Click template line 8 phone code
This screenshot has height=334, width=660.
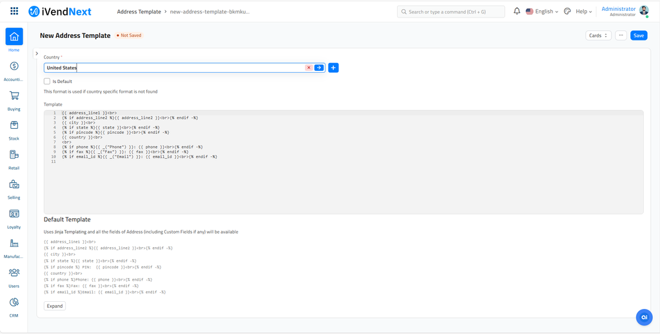coord(132,147)
